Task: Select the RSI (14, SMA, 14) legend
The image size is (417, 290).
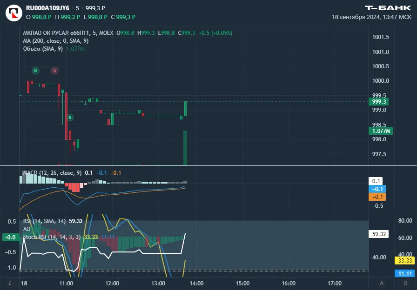Action: (44, 221)
